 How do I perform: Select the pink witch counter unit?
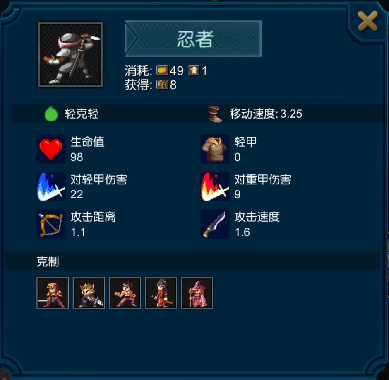(x=197, y=293)
